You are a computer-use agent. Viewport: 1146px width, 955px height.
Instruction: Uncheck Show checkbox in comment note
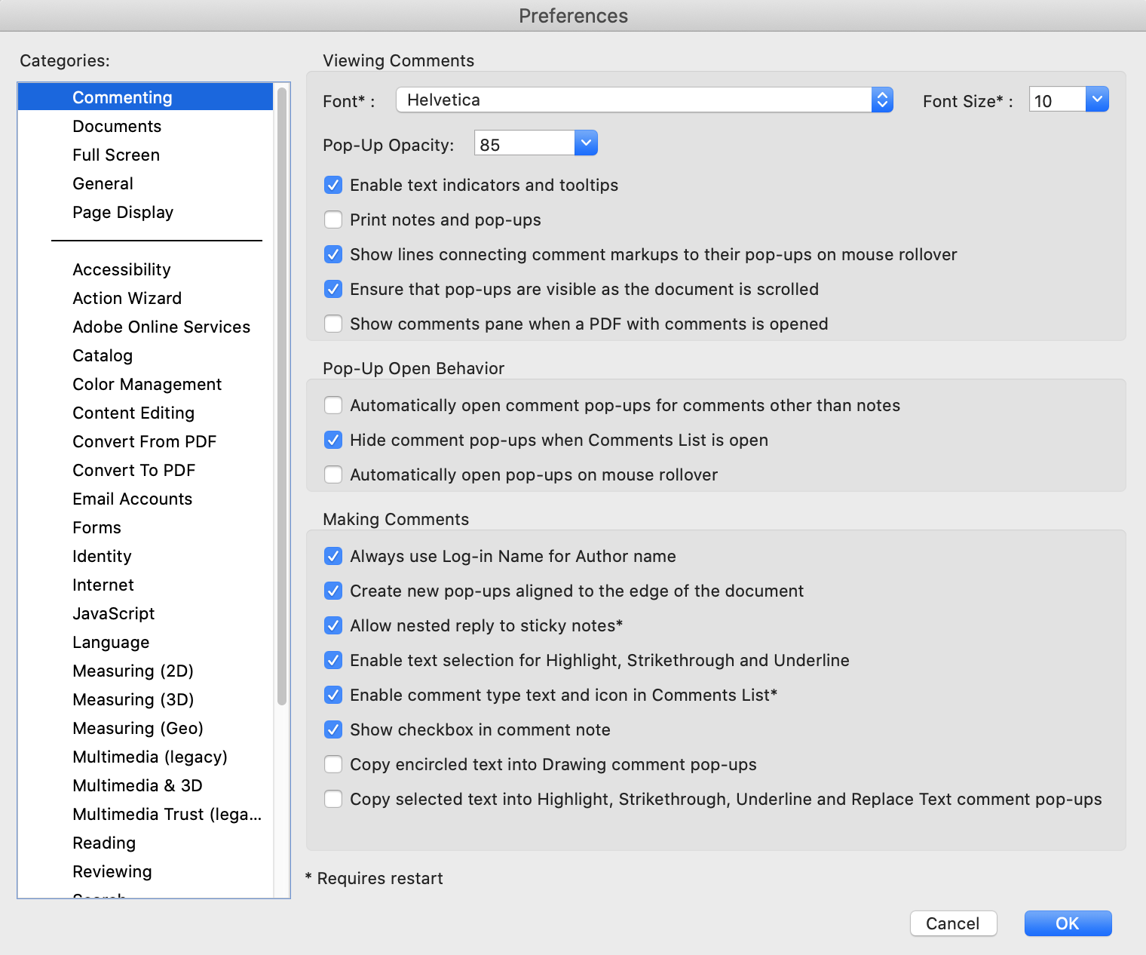tap(333, 730)
